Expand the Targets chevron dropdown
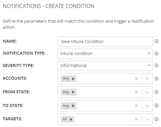 coord(147,119)
